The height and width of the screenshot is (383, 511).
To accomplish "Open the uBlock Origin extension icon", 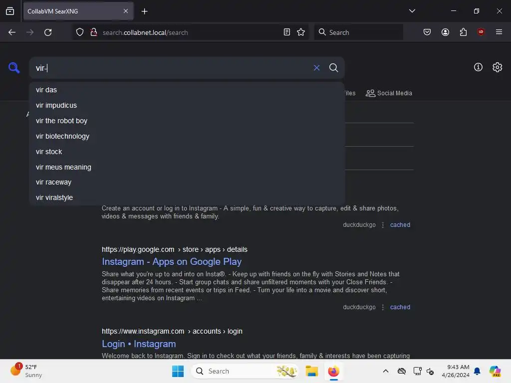I will 481,32.
